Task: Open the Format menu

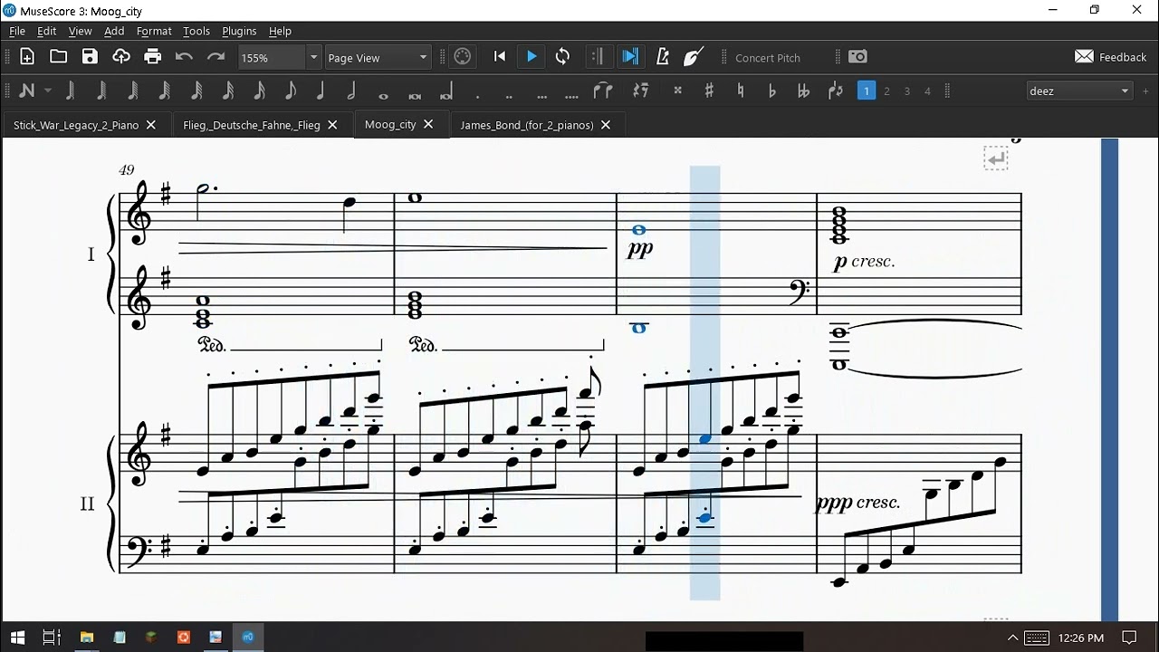Action: [154, 31]
